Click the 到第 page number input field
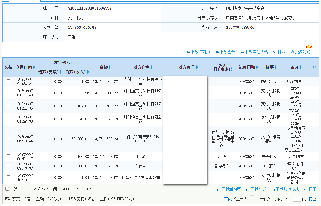This screenshot has width=321, height=206. tap(297, 199)
